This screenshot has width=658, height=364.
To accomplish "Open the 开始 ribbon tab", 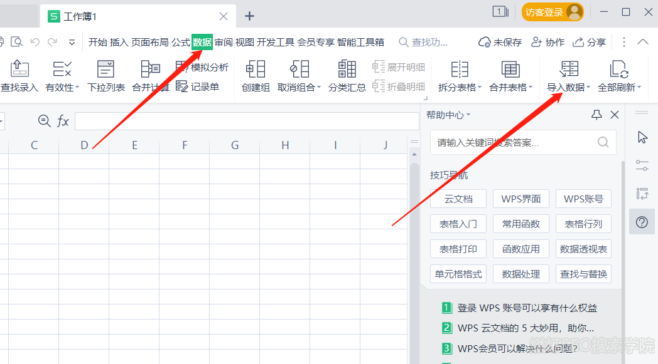I will [x=98, y=43].
